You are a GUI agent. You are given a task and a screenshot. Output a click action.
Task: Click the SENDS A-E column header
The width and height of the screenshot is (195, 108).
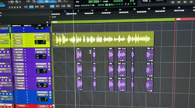27,26
